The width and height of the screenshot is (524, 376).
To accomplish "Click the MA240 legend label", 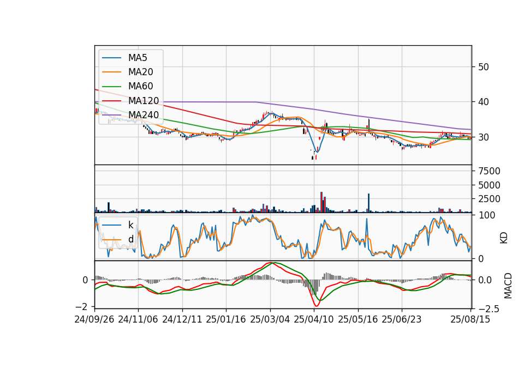I will point(144,115).
